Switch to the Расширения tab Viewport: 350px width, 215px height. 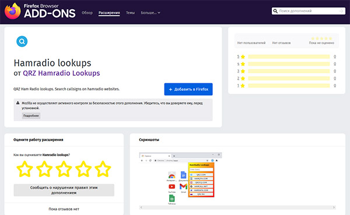pyautogui.click(x=109, y=13)
